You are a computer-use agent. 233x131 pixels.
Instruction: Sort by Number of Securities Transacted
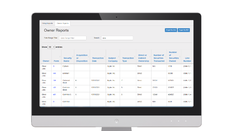click(159, 58)
